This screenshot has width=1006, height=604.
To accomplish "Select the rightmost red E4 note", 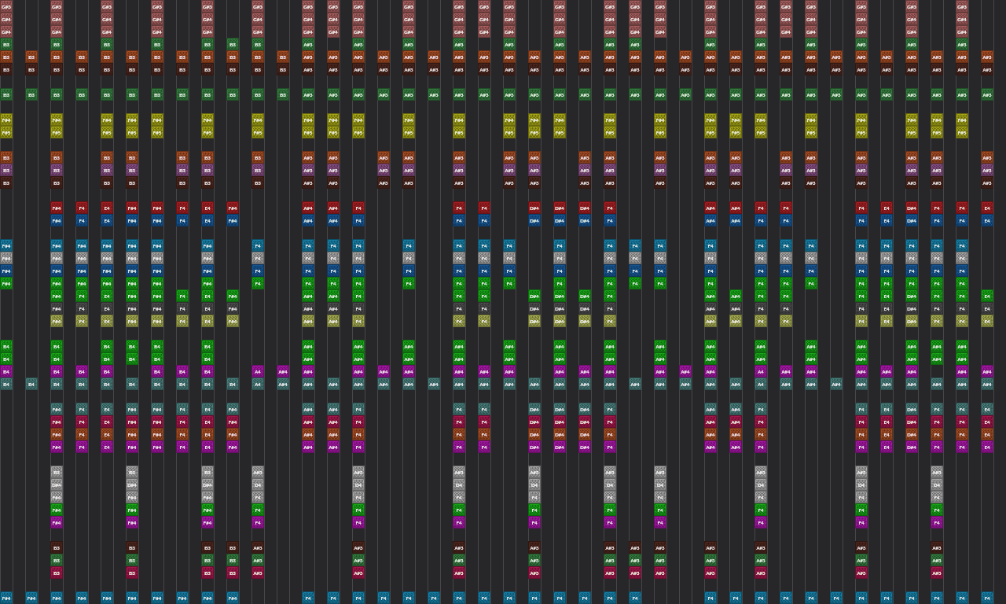I will pos(987,208).
